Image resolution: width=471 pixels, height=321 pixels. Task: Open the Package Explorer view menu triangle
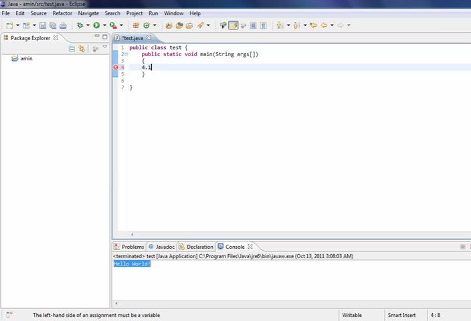pyautogui.click(x=104, y=47)
